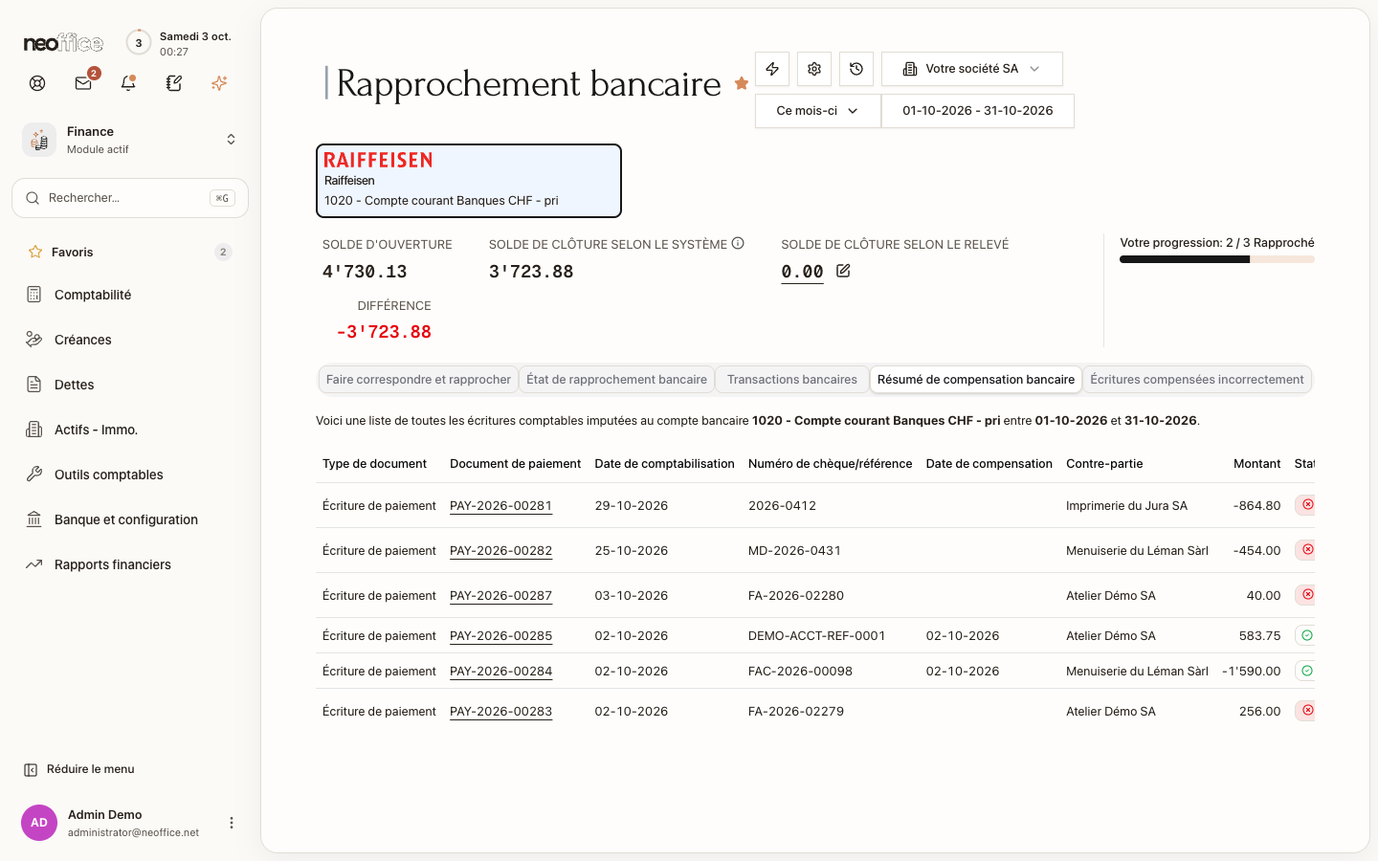
Task: Switch to Faire correspondre et rapprocher tab
Action: coord(418,380)
